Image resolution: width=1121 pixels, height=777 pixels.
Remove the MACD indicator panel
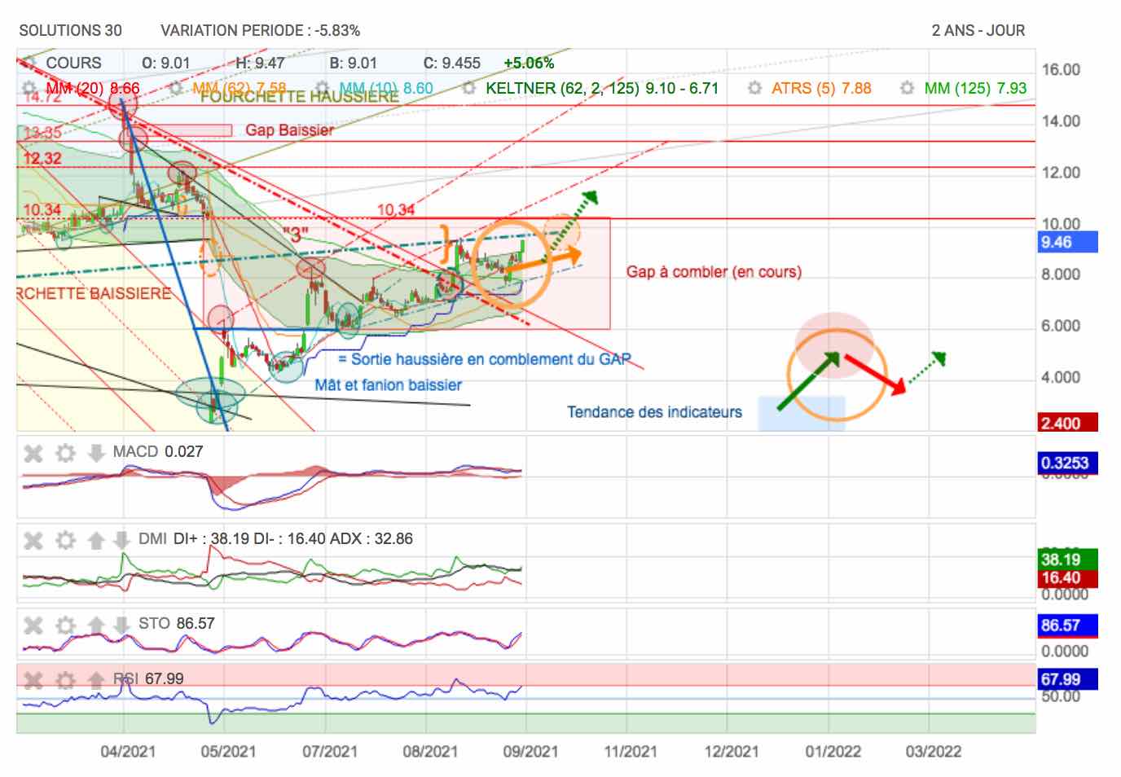point(33,453)
